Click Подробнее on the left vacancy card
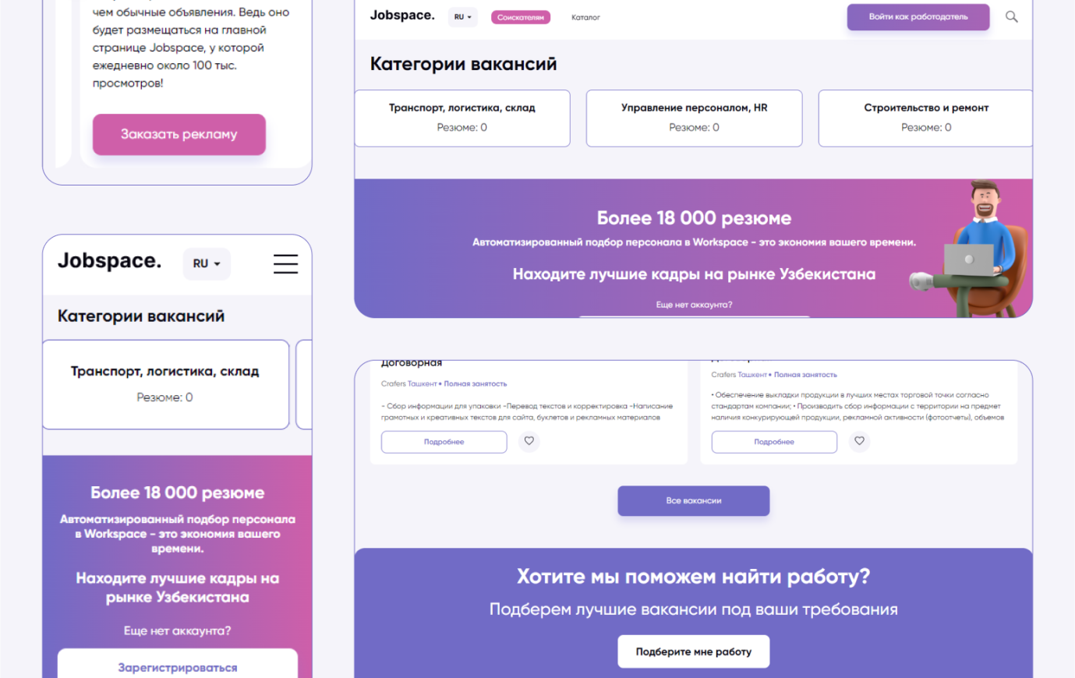1075x678 pixels. click(x=444, y=442)
